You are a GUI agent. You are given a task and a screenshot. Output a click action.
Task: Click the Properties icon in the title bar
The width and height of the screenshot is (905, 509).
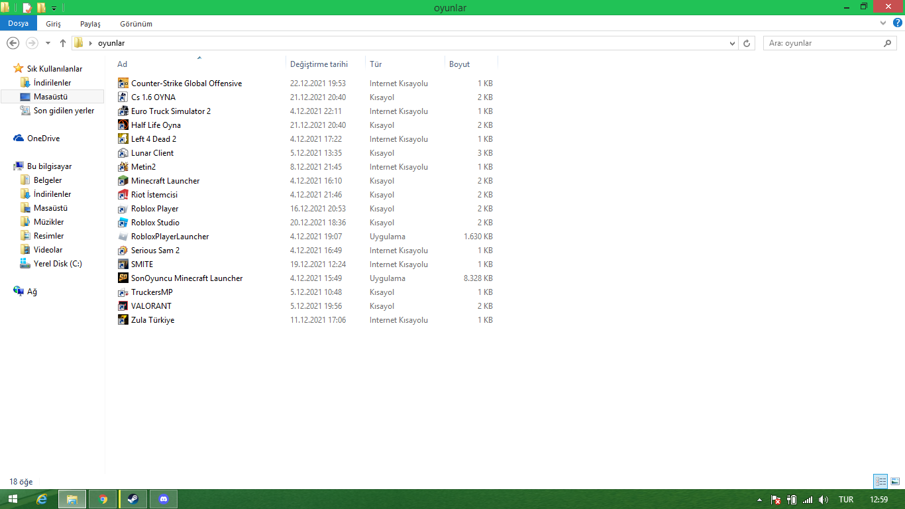27,7
